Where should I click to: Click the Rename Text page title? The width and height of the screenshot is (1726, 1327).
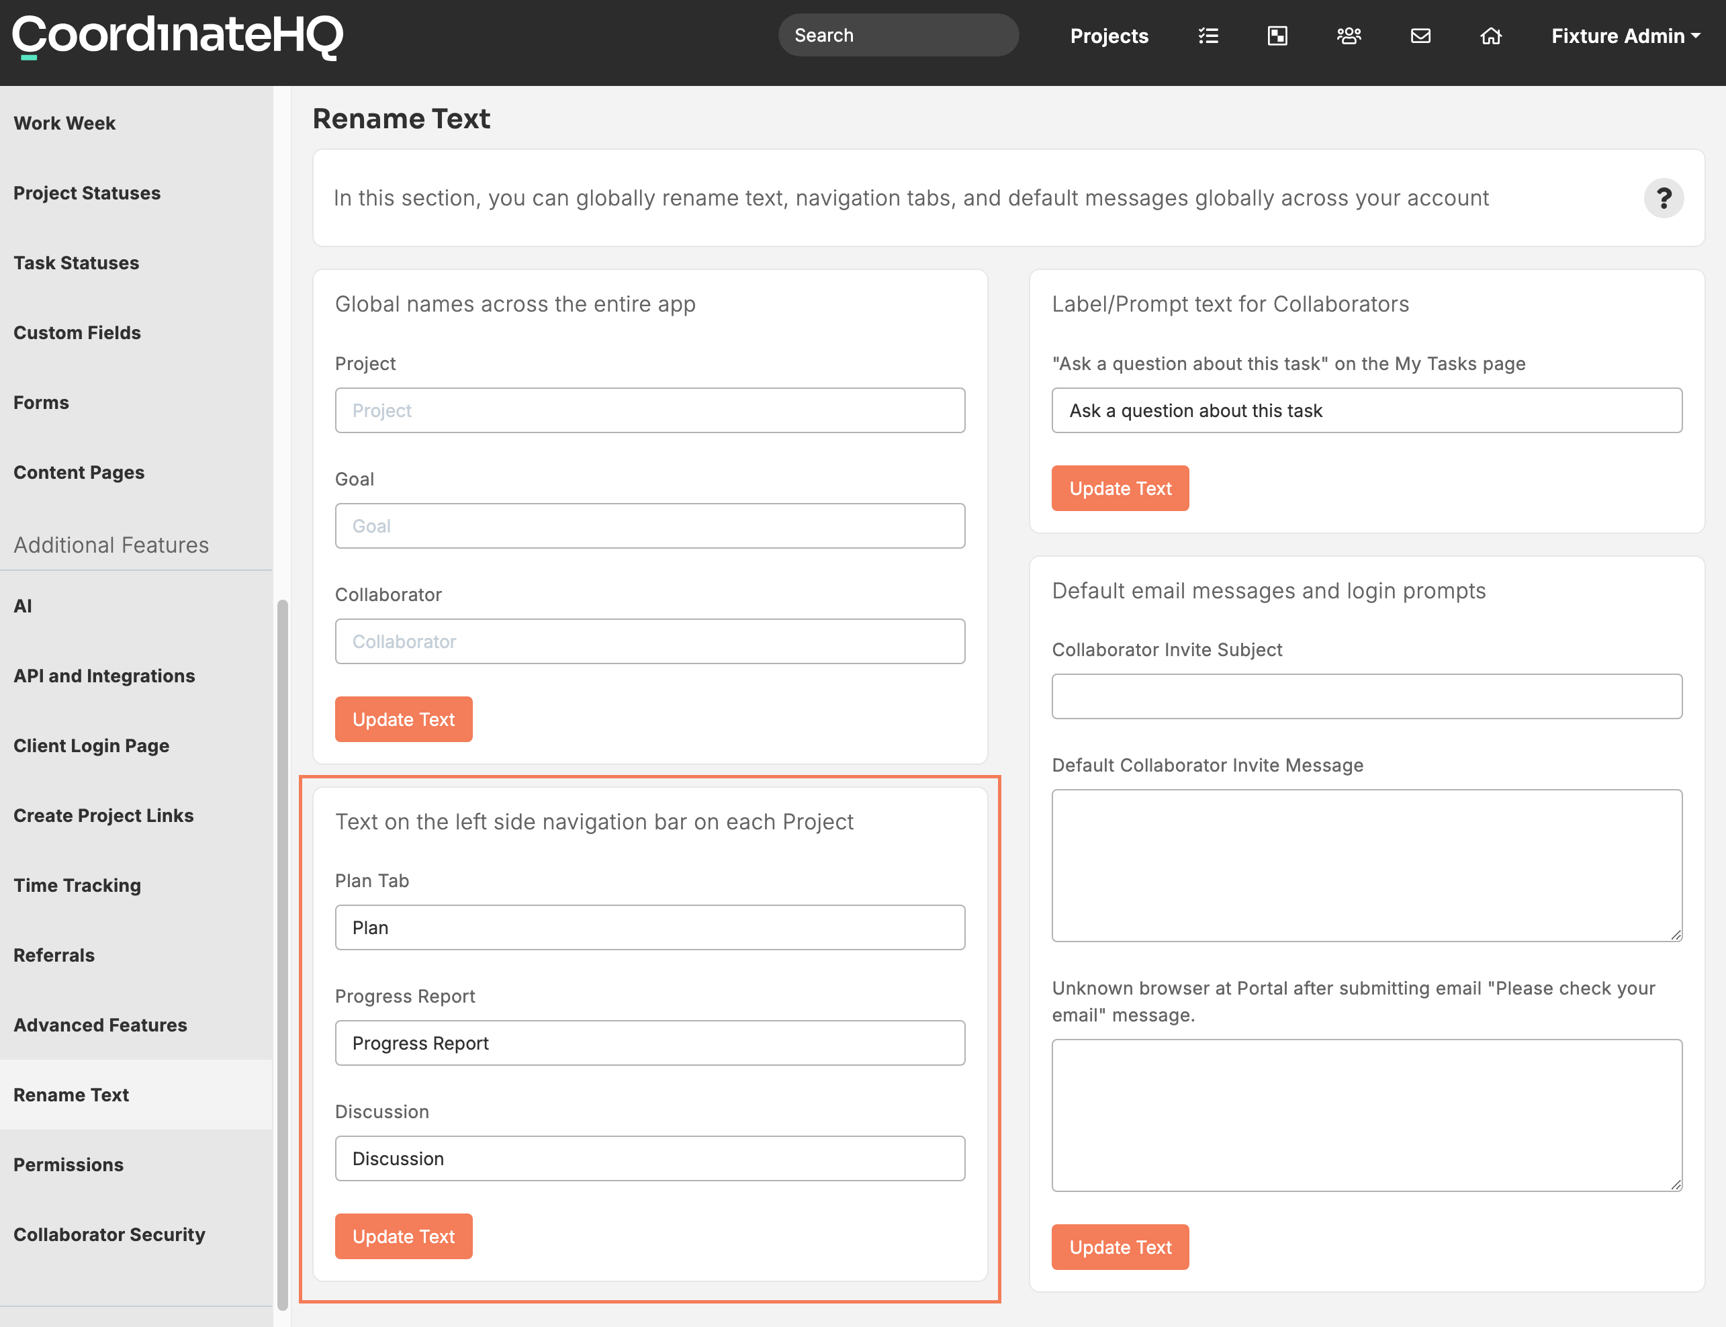pos(402,118)
